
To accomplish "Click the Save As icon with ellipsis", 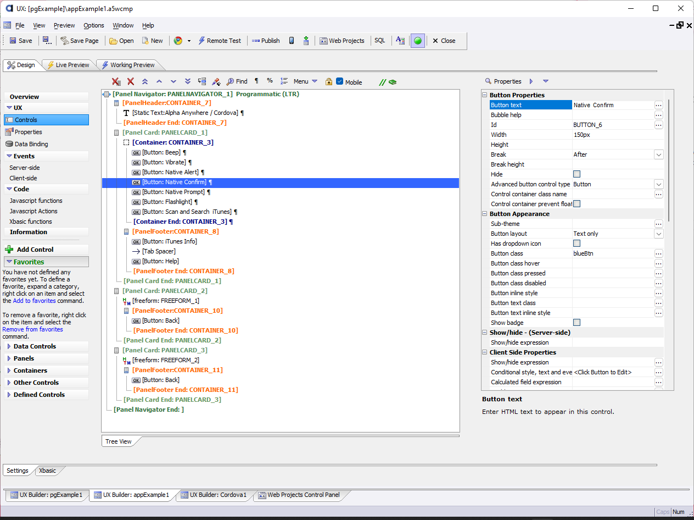I will click(47, 41).
